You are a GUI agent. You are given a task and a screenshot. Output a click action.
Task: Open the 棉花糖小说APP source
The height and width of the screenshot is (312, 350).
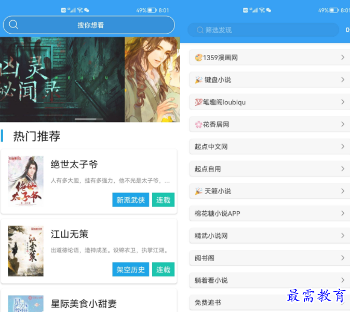click(x=270, y=213)
